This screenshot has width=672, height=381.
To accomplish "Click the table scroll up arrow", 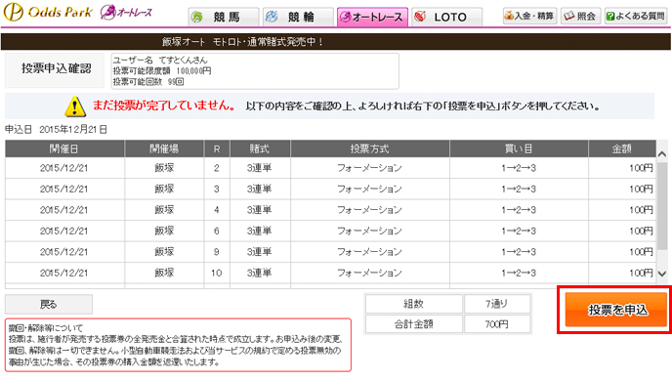I will 661,154.
